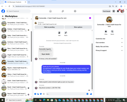Open Task View on taskbar
Image resolution: width=127 pixels, height=102 pixels.
pos(36,100)
